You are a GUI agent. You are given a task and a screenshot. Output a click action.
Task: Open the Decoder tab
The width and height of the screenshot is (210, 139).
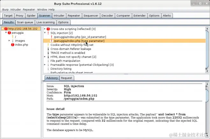(107, 16)
